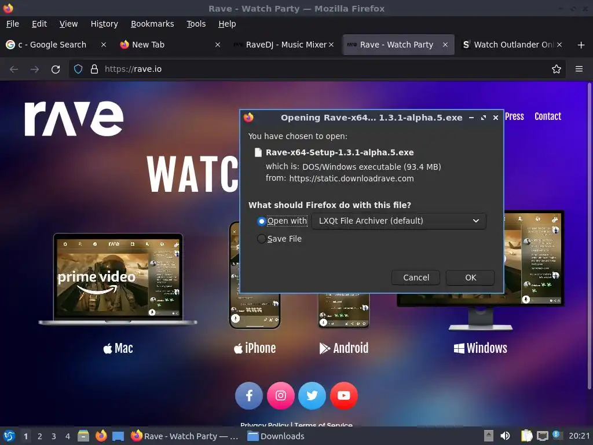Open the Firefox hamburger application menu
Image resolution: width=593 pixels, height=445 pixels.
tap(579, 69)
